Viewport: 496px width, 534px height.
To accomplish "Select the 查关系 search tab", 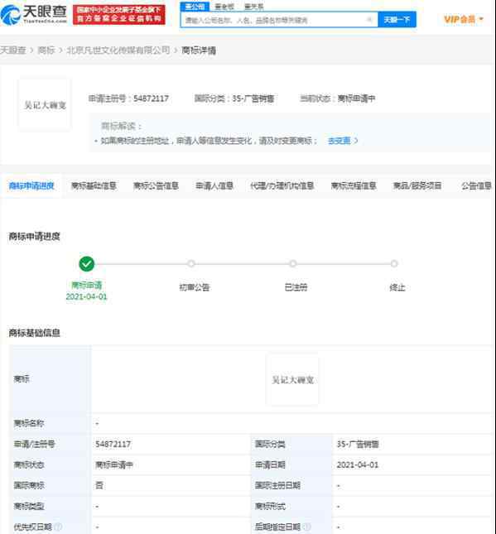I will point(254,7).
